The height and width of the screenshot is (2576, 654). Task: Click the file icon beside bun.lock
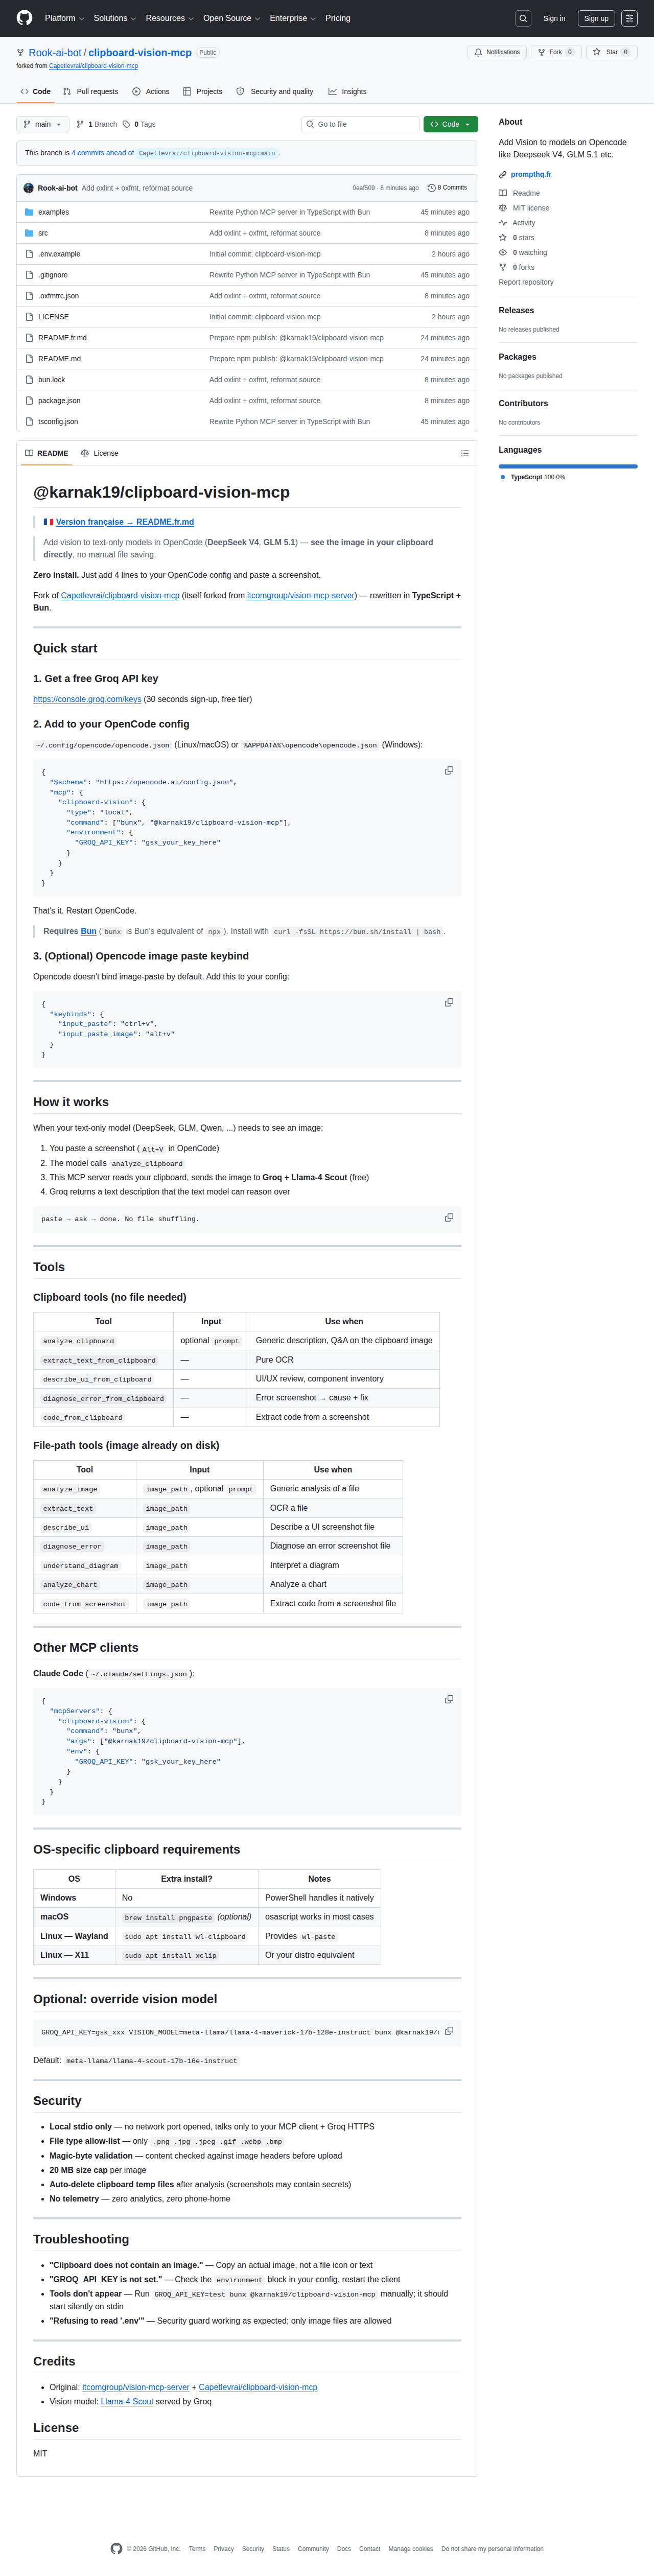click(29, 380)
